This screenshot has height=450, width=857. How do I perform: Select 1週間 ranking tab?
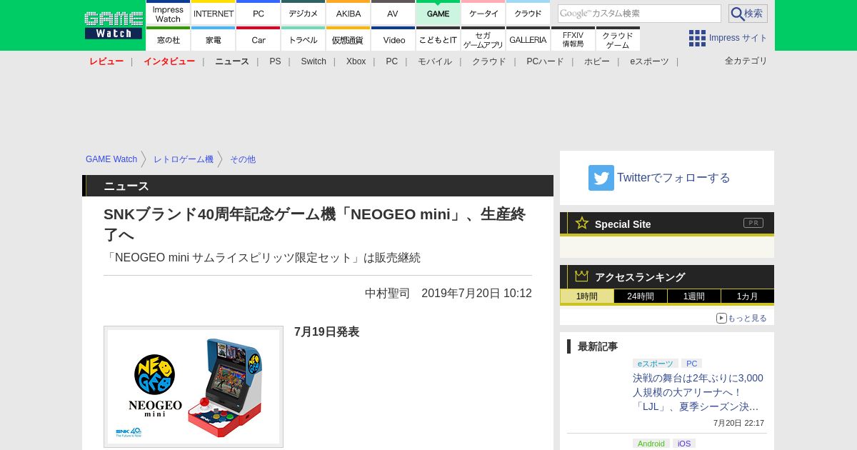click(x=694, y=296)
